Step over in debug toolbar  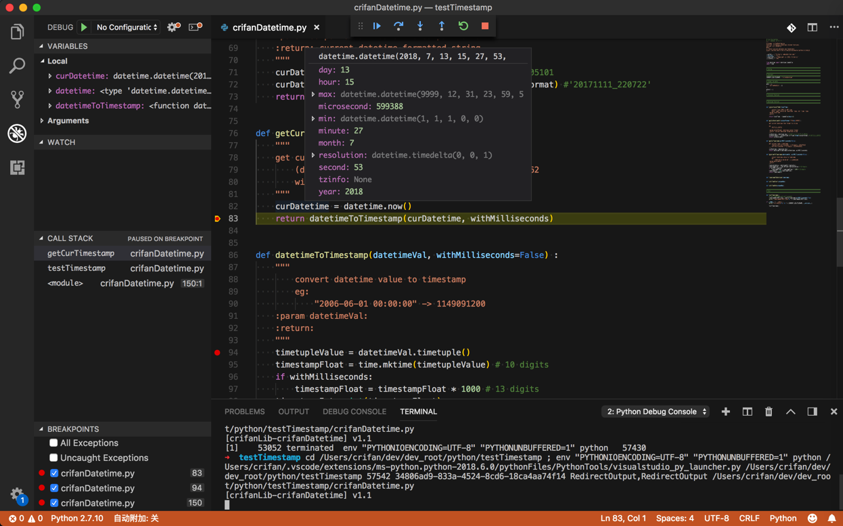(398, 26)
